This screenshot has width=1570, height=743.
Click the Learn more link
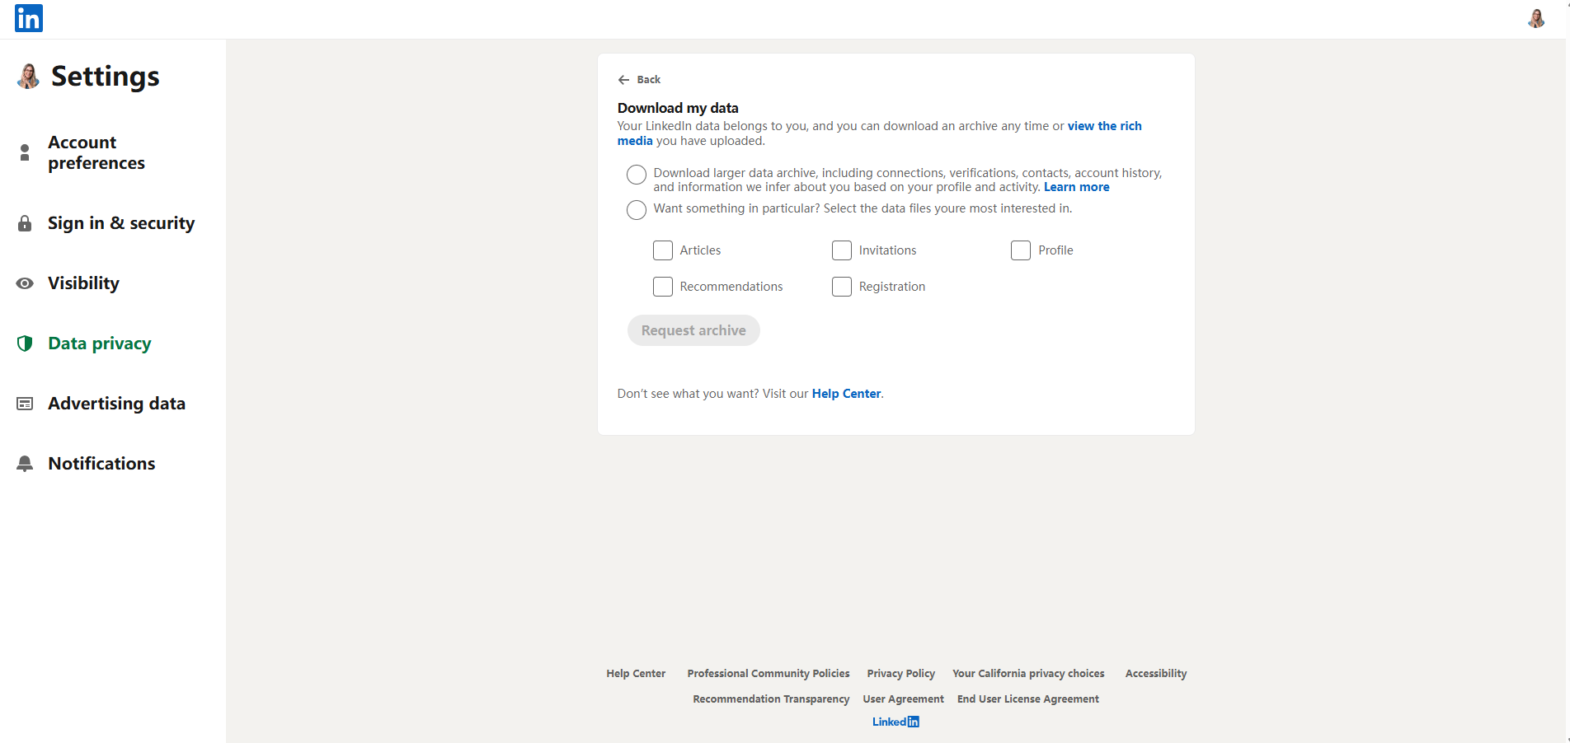point(1076,187)
